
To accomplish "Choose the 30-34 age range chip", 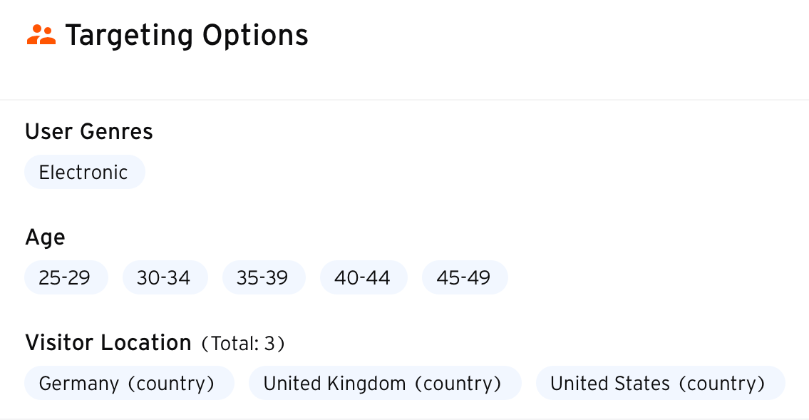I will 165,277.
